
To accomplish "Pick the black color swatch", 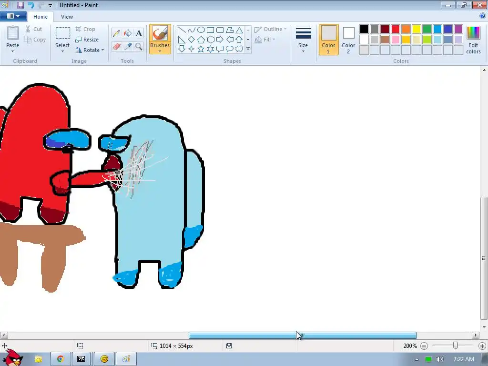I will coord(364,29).
